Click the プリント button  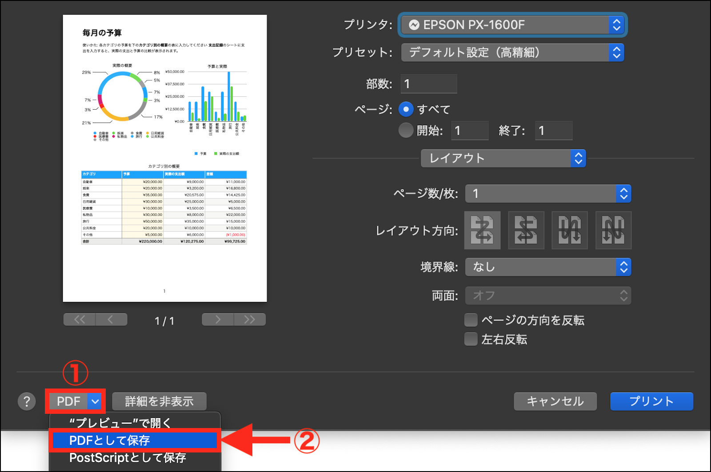(x=651, y=401)
